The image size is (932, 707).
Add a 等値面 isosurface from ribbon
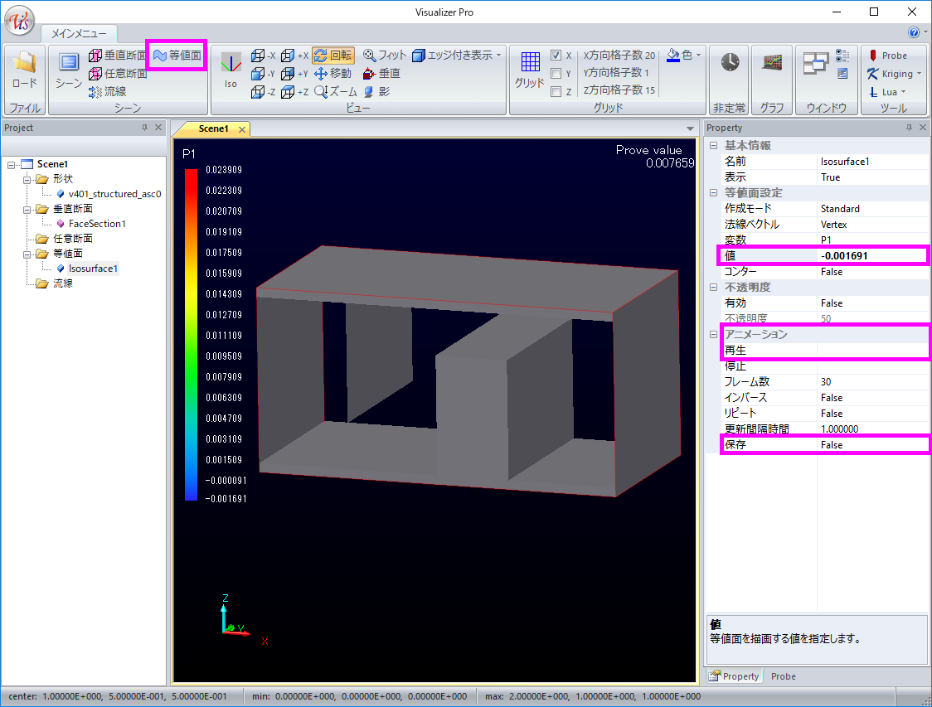(176, 56)
